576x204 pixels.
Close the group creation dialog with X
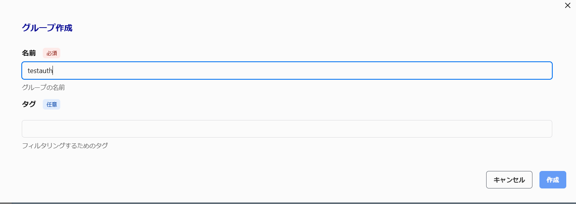567,5
